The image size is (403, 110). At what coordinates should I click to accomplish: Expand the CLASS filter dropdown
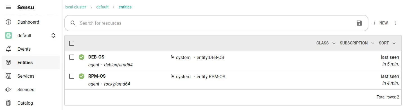point(326,43)
